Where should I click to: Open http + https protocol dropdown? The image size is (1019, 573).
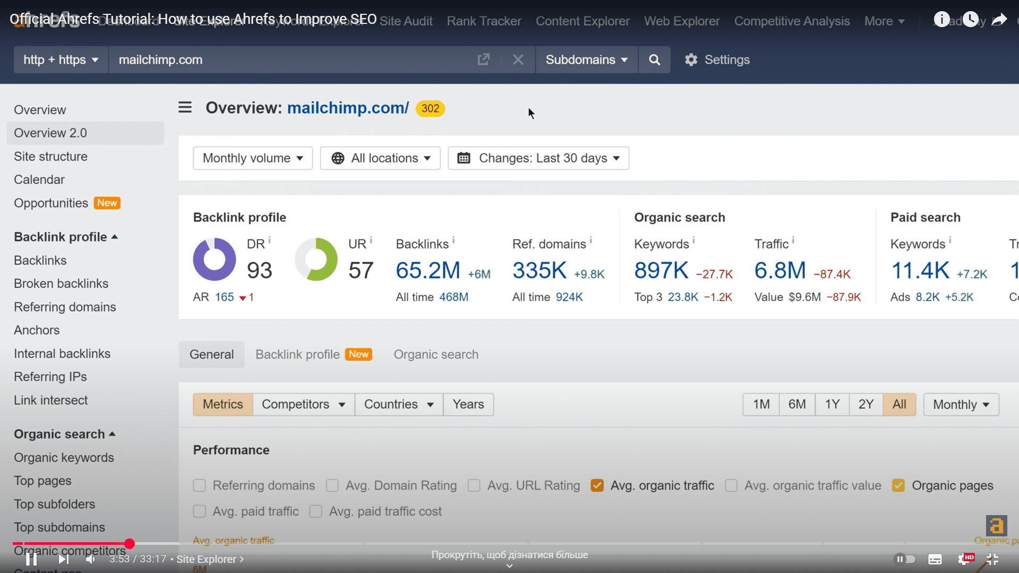(61, 59)
